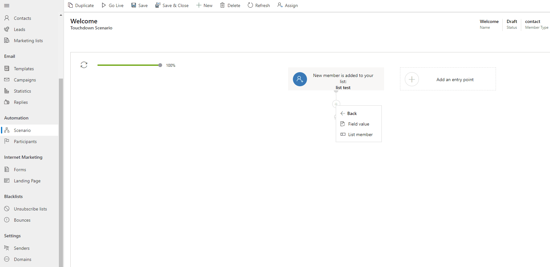Click the Go Live play icon
The image size is (550, 267).
click(x=104, y=5)
